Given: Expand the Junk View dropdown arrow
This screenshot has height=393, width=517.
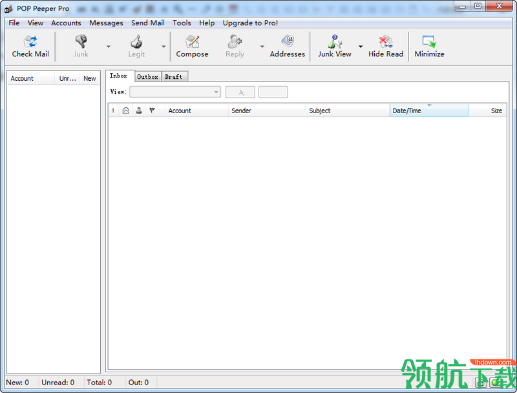Looking at the screenshot, I should [x=361, y=47].
